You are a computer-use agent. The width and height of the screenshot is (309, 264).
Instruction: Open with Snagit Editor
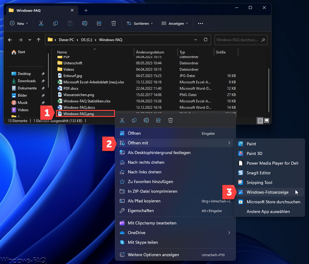tap(269, 173)
